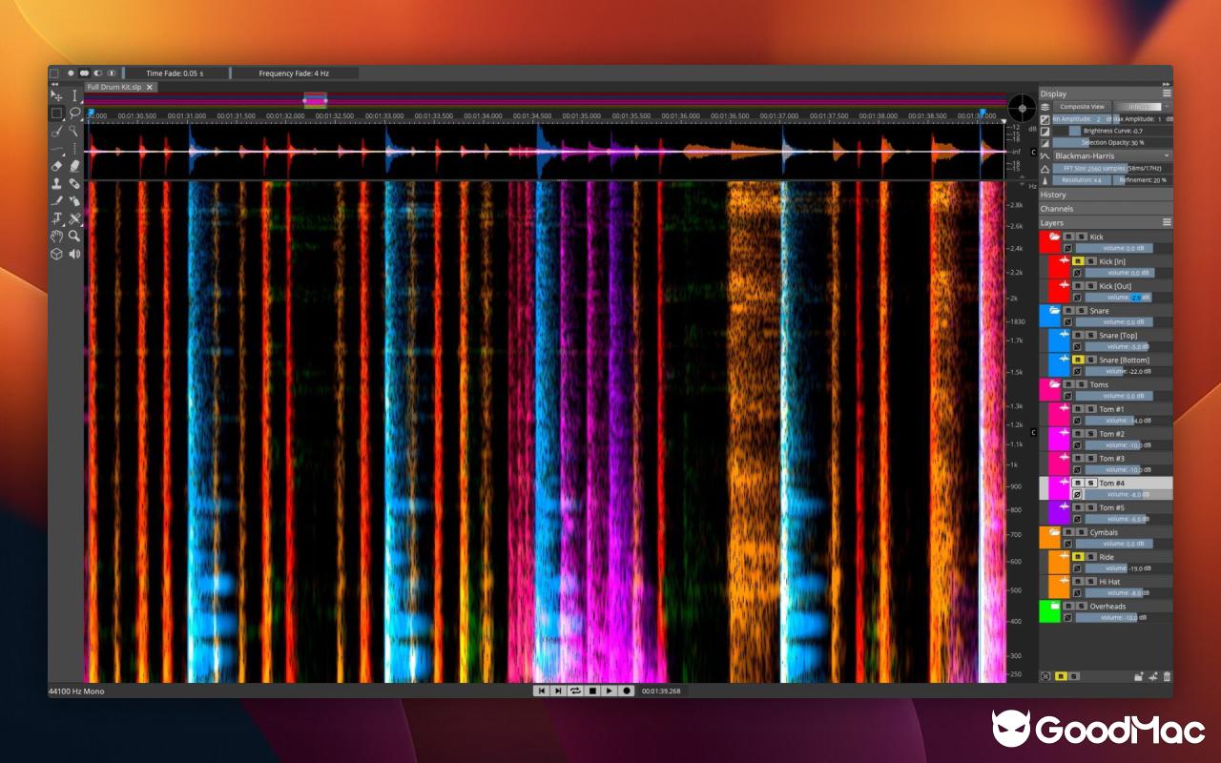The width and height of the screenshot is (1221, 763).
Task: Open the Layers panel menu
Action: tap(1166, 221)
